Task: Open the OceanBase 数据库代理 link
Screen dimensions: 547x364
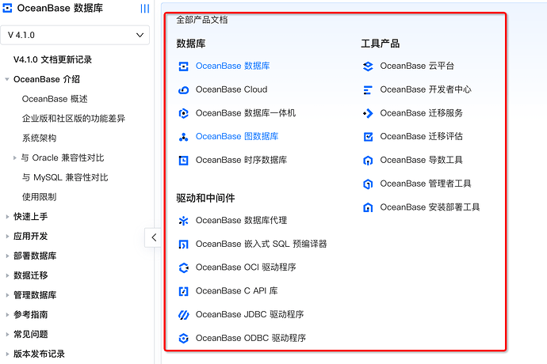Action: click(x=242, y=220)
